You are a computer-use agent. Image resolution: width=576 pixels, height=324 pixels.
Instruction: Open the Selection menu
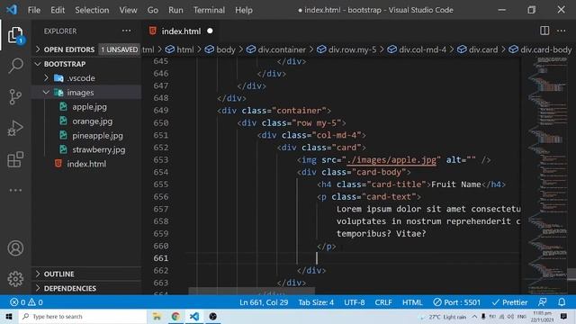click(x=92, y=10)
